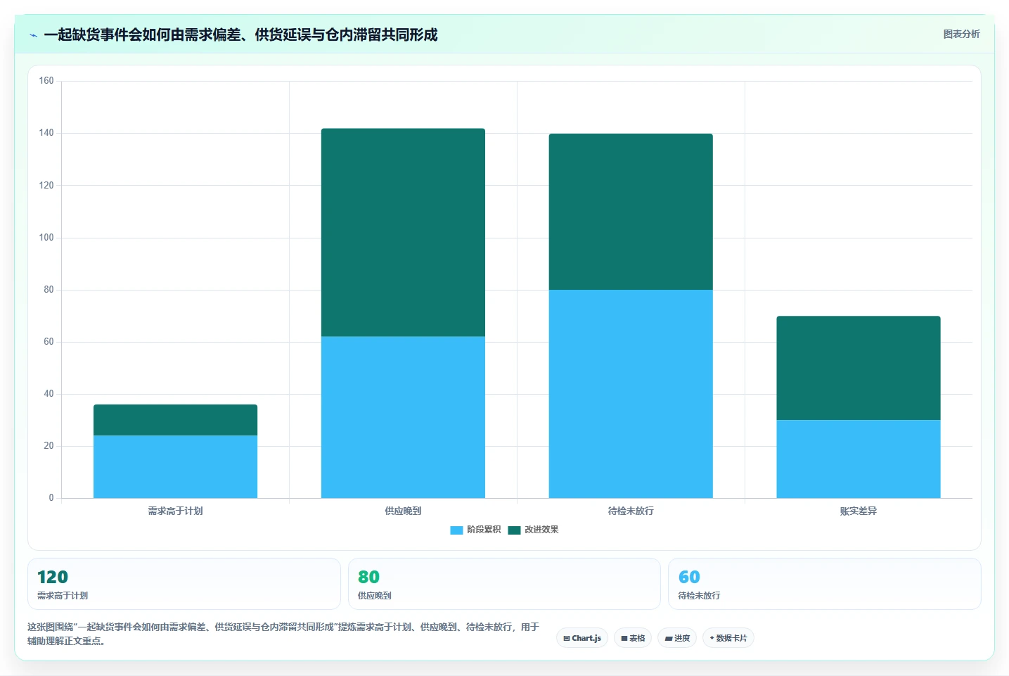Toggle the 改进效果 legend item
The image size is (1009, 676).
[534, 530]
